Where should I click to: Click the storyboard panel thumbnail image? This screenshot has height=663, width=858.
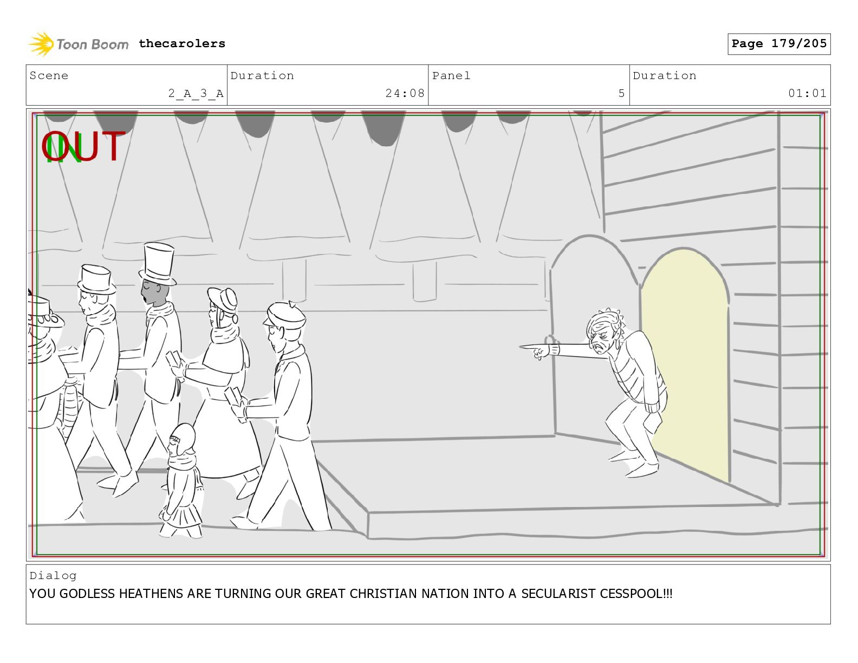click(x=428, y=335)
